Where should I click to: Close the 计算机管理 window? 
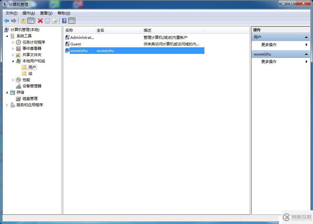[303, 3]
